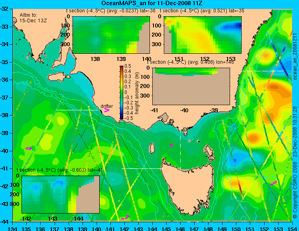
Task: Open the lat=-35 temperature section inset
Action: click(x=203, y=35)
